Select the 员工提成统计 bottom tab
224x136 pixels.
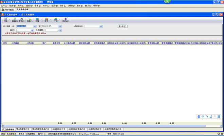[x=8, y=130]
